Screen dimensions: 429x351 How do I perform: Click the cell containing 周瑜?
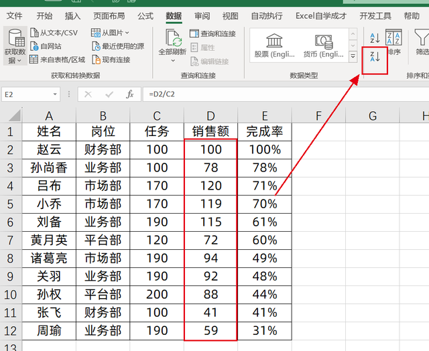point(49,331)
